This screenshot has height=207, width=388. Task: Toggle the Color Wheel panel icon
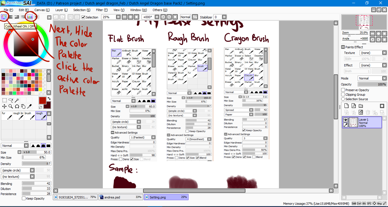pos(4,17)
